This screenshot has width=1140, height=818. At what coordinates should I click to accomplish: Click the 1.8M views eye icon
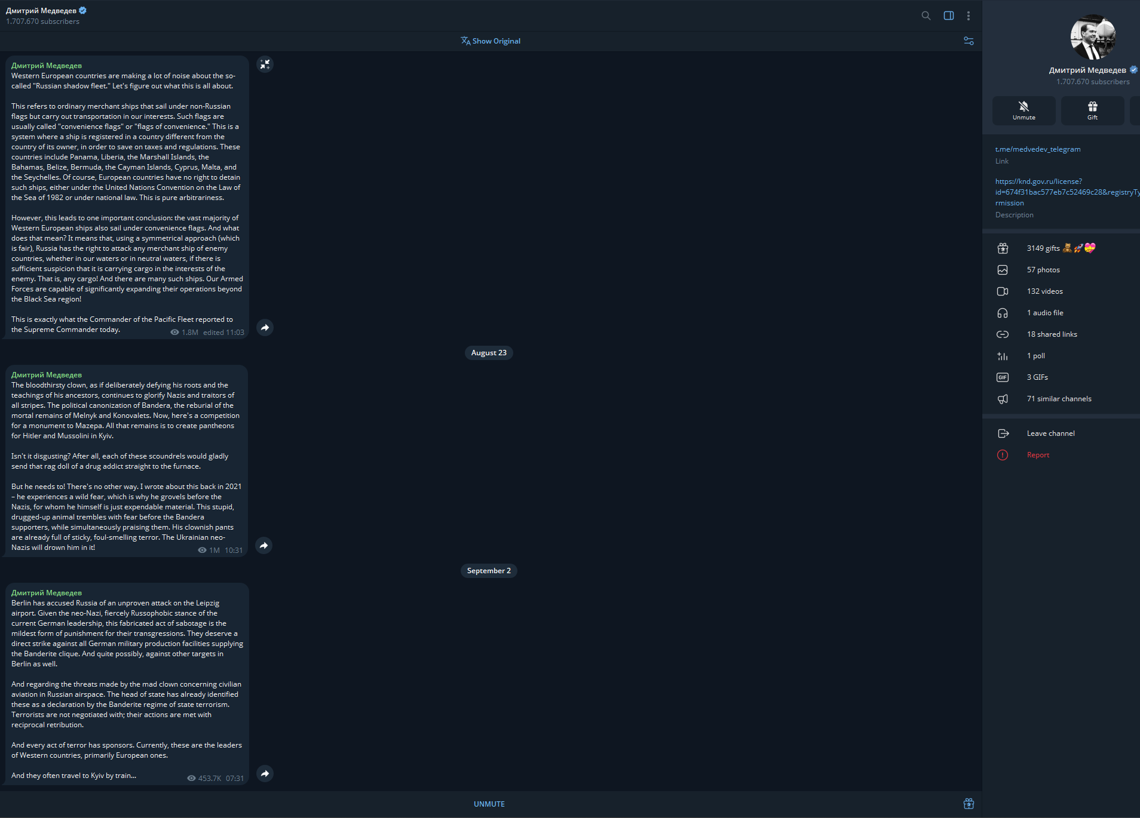click(174, 333)
